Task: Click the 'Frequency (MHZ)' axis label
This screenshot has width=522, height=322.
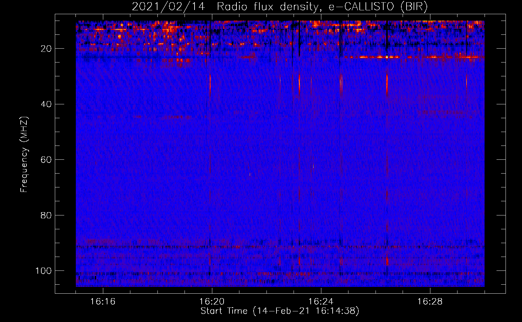Action: pos(24,155)
